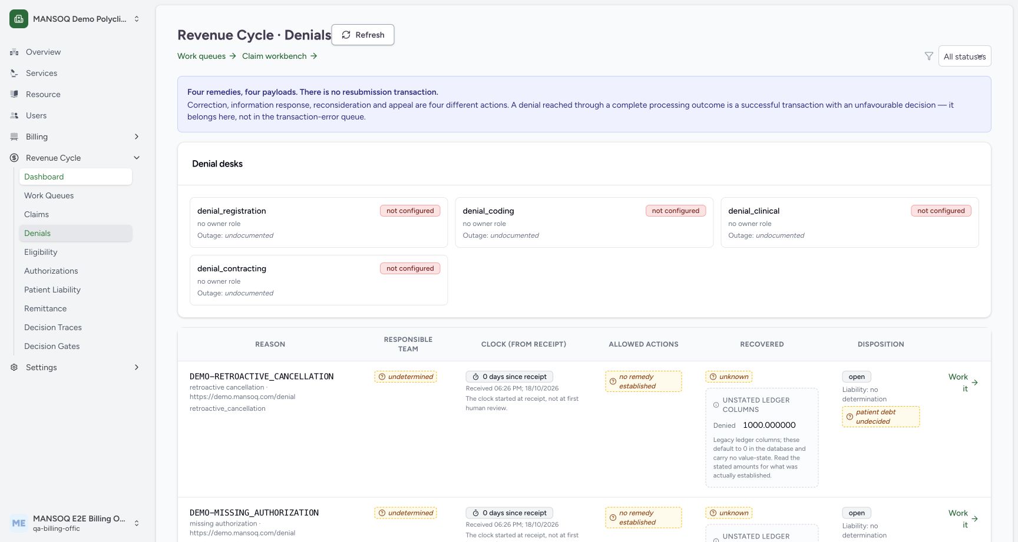The height and width of the screenshot is (542, 1018).
Task: Click the Resource sidebar icon
Action: pyautogui.click(x=14, y=94)
